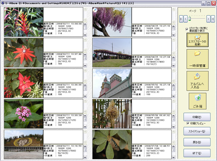Select the butterfly on leaves thumbnail
This screenshot has height=161, width=217.
click(x=112, y=144)
